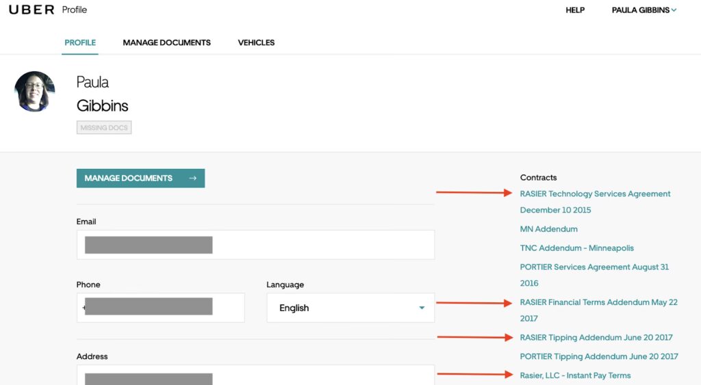This screenshot has width=701, height=385.
Task: Open Paula Gibbins account dropdown menu
Action: [x=643, y=10]
